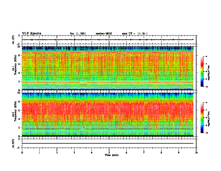Click the ch.1 spectrogram colorbar
The height and width of the screenshot is (171, 221).
[202, 72]
